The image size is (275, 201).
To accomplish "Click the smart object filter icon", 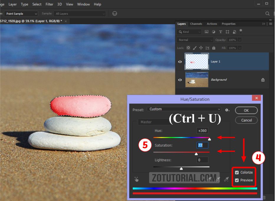I will 234,32.
